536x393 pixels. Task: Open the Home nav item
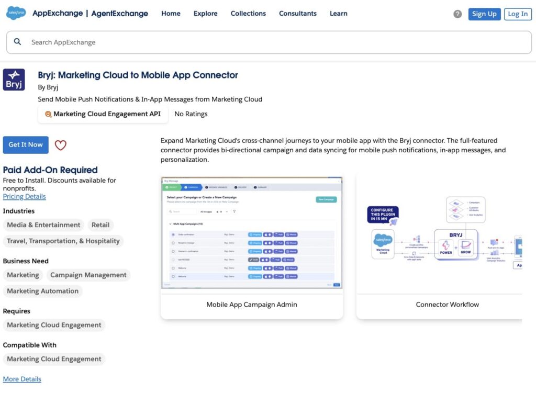click(x=171, y=13)
